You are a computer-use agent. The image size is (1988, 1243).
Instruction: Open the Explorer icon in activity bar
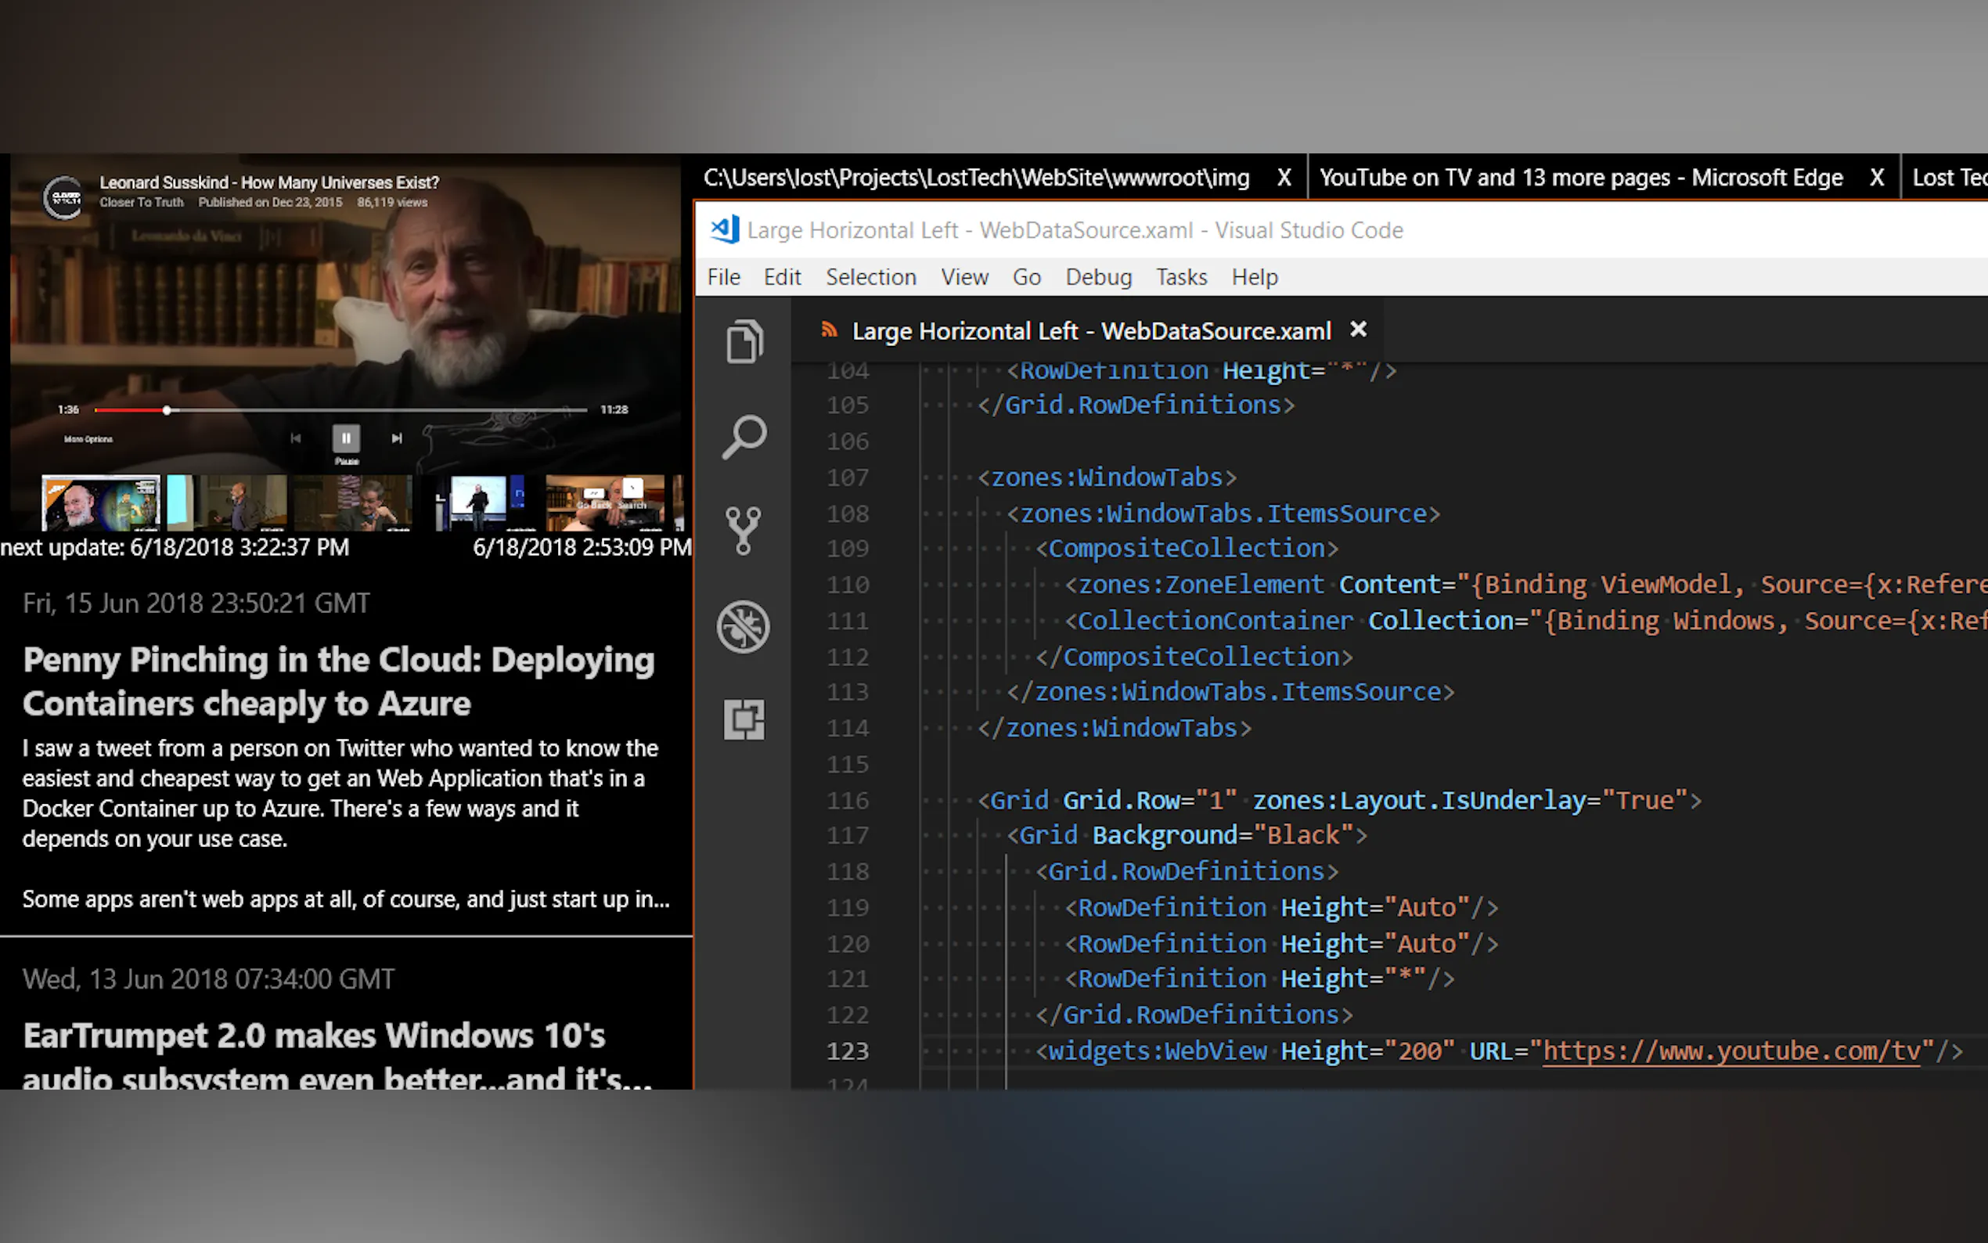click(x=744, y=341)
